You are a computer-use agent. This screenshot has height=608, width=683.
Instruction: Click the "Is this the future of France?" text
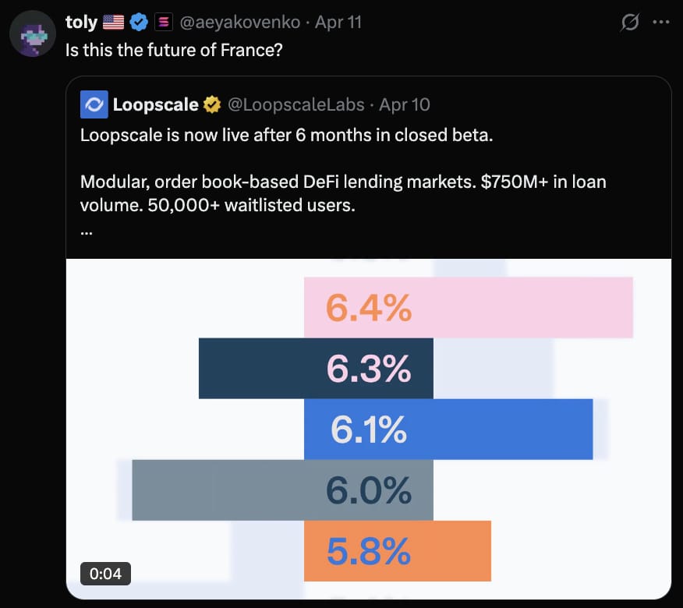point(174,50)
